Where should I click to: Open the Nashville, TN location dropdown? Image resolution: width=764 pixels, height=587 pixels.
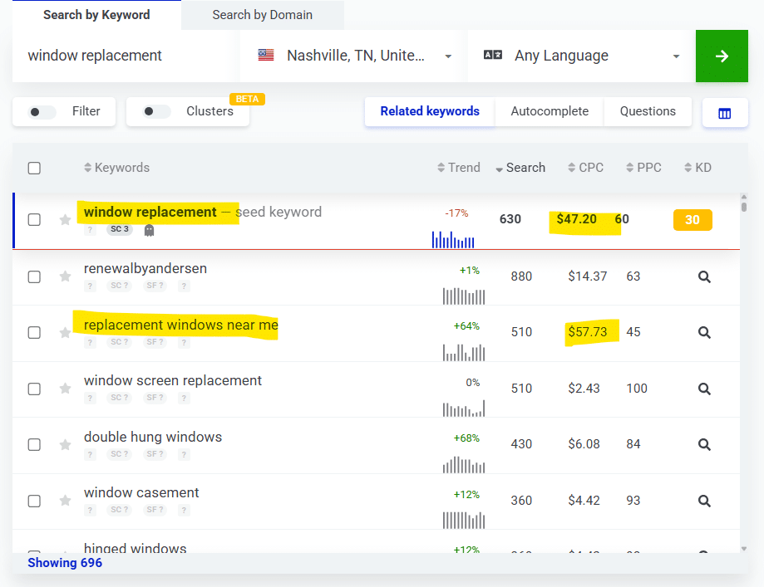pyautogui.click(x=353, y=56)
